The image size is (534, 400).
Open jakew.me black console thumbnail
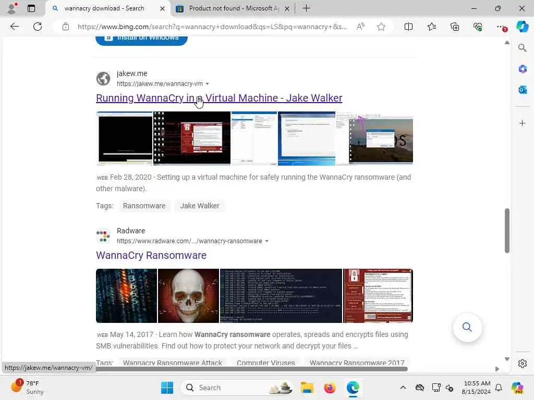pos(124,138)
